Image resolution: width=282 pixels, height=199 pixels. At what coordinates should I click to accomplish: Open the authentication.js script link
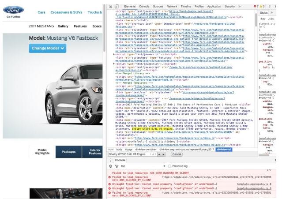[x=174, y=69]
